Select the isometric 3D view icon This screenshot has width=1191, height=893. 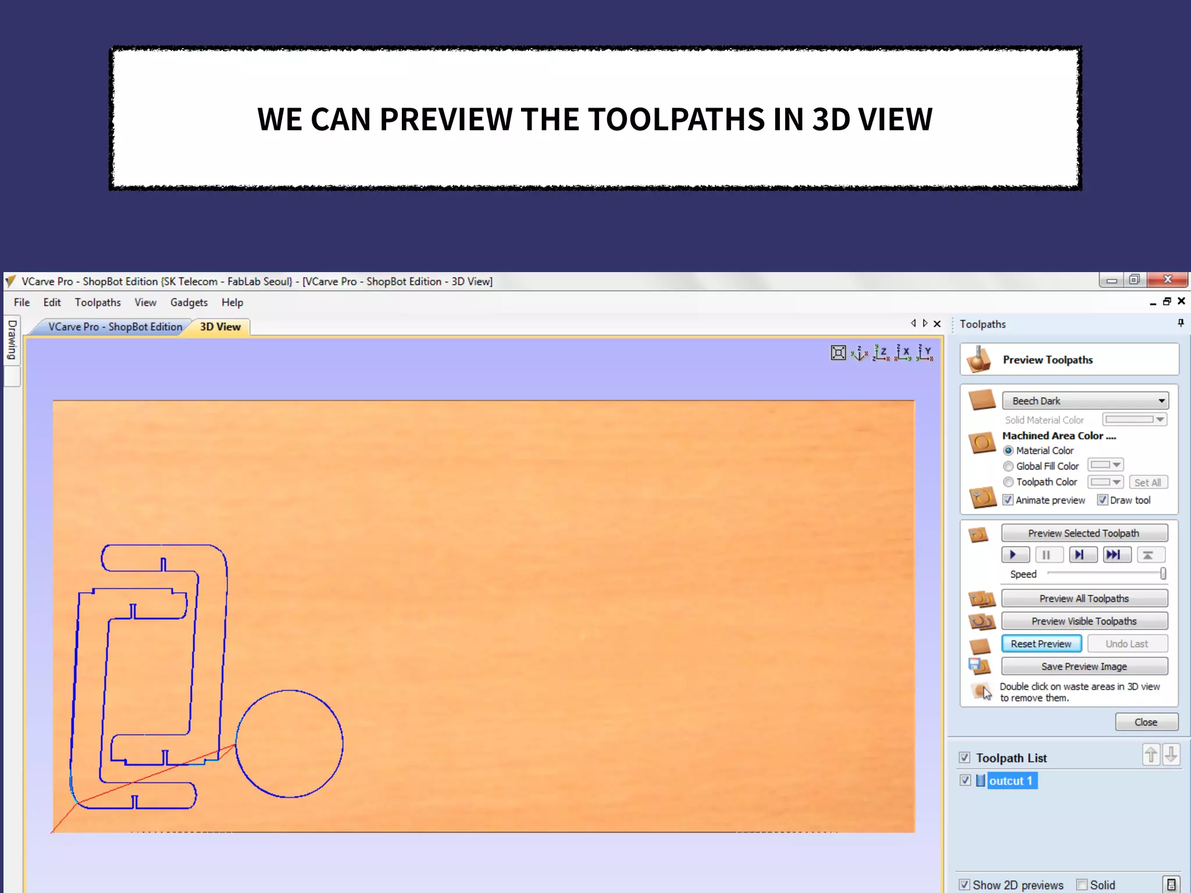click(x=860, y=353)
